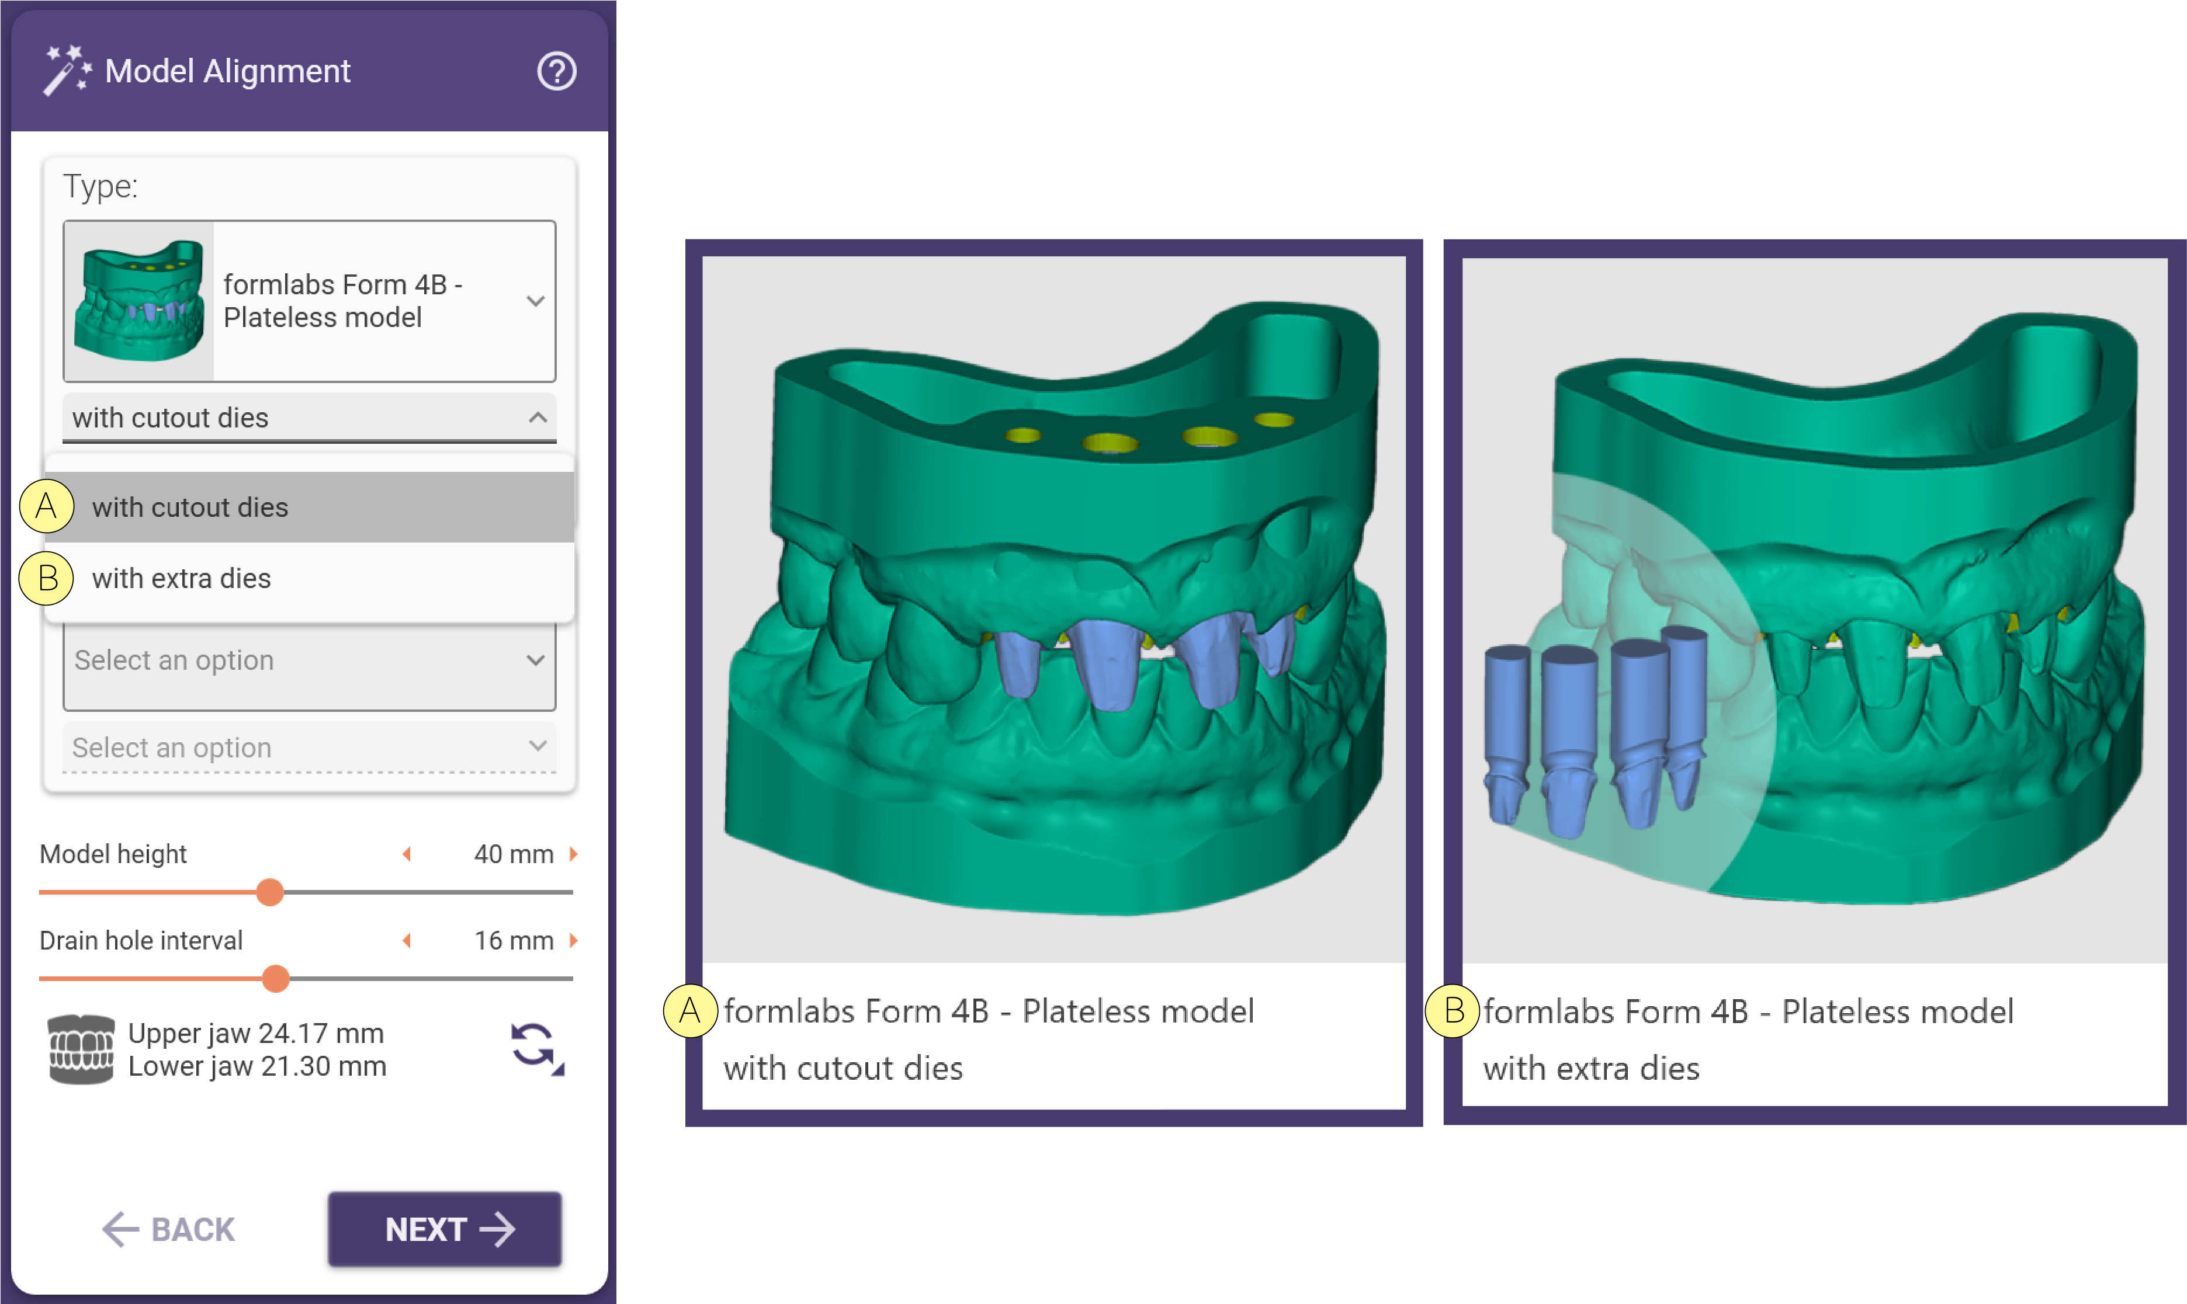2187x1304 pixels.
Task: Open the formlabs Form 4B model type dropdown
Action: point(310,301)
